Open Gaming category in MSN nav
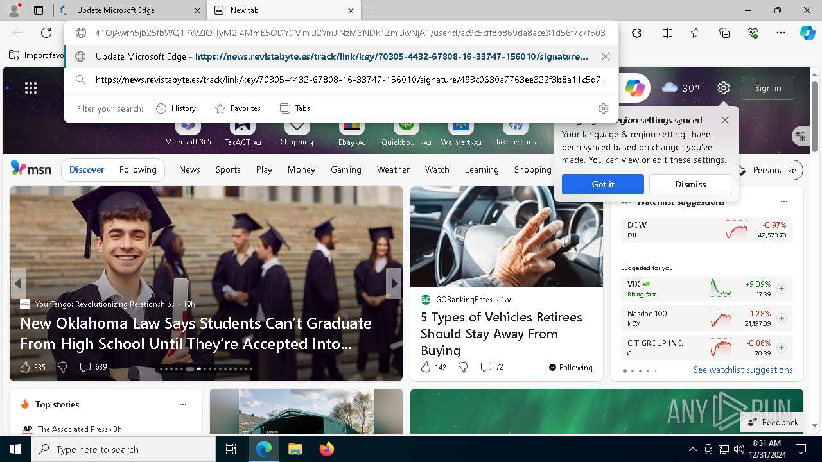 point(346,169)
